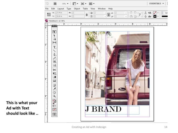This screenshot has height=133, width=178.
Task: Click the Stroke color swatch in the control panel
Action: (155, 16)
